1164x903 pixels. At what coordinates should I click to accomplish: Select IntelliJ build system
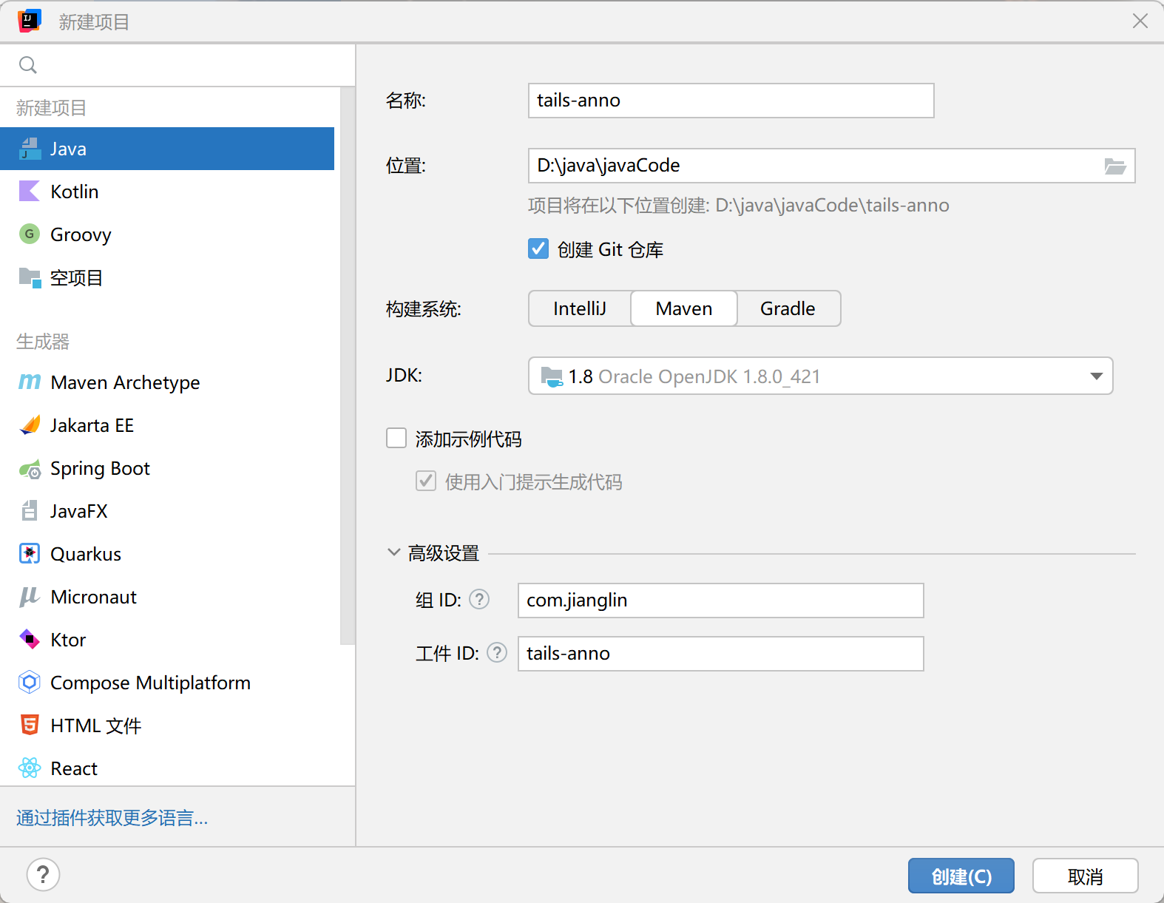pos(580,308)
